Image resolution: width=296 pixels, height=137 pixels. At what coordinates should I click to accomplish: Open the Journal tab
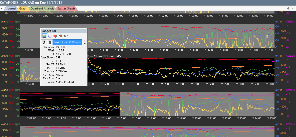(x=11, y=8)
